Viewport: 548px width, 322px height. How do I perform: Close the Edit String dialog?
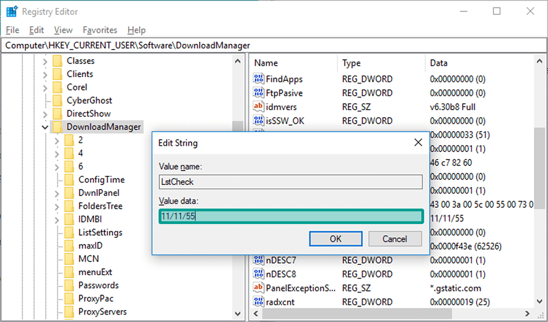(418, 143)
